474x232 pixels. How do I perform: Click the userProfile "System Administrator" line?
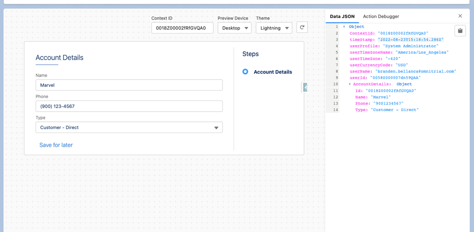point(394,46)
